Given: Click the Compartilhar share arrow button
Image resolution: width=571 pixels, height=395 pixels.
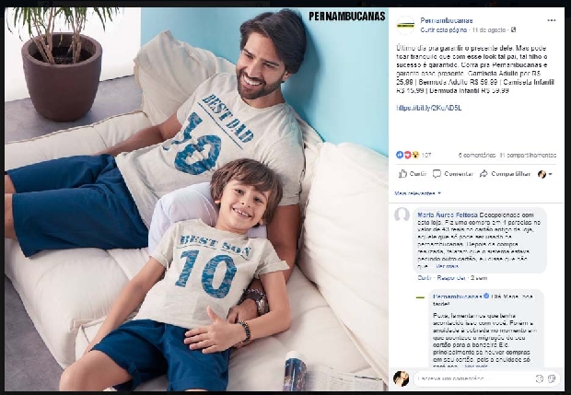Looking at the screenshot, I should (505, 174).
